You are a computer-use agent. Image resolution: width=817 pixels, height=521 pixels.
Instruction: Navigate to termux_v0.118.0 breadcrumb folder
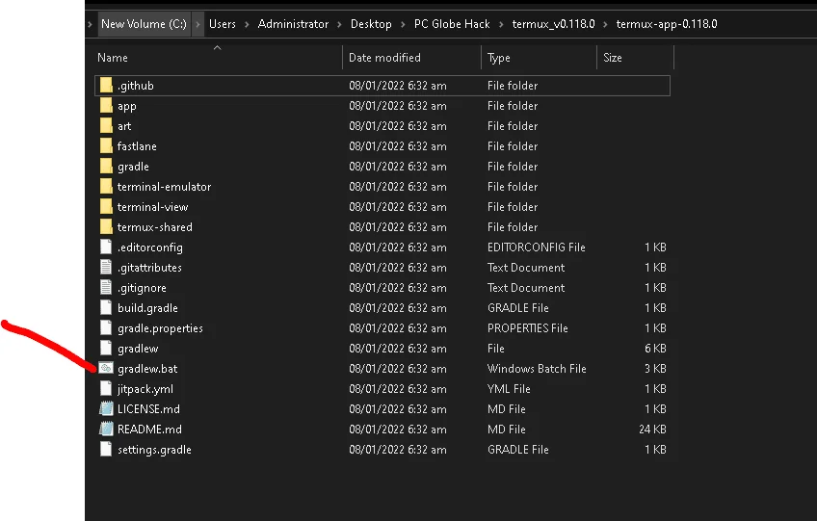point(553,24)
